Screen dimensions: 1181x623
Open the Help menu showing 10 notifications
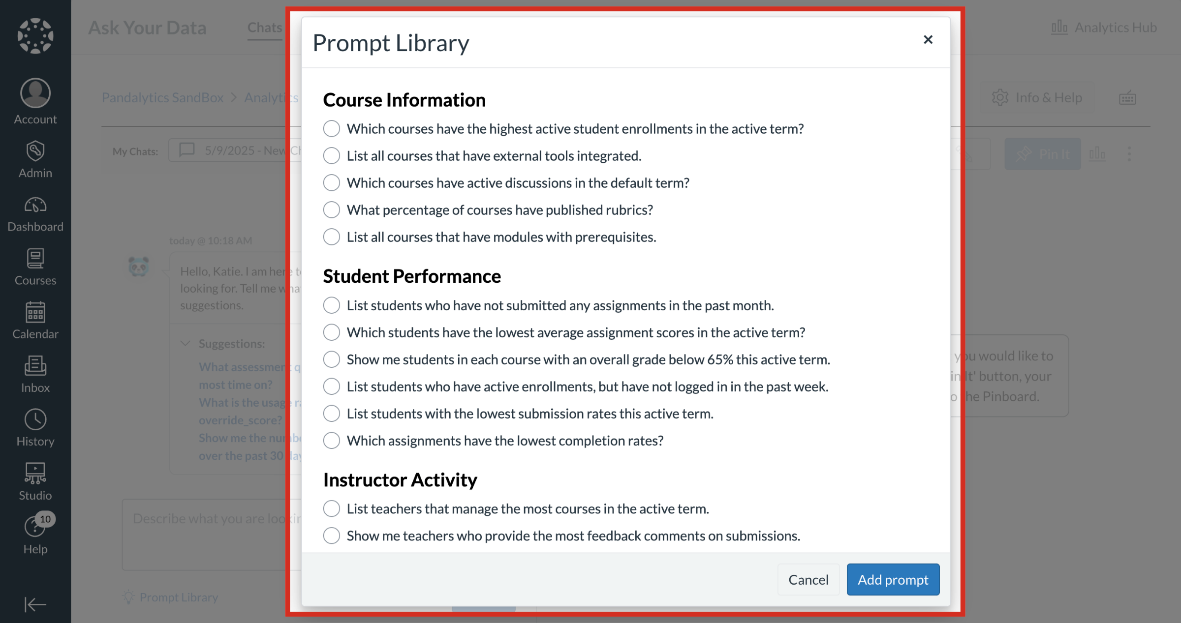(35, 534)
